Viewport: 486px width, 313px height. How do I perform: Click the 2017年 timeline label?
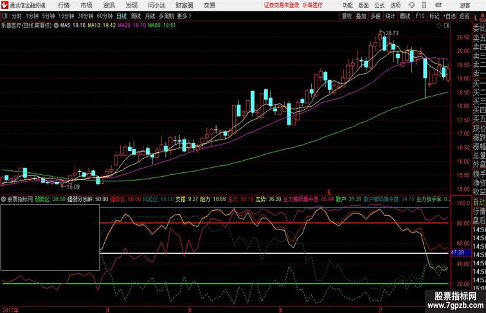[x=10, y=310]
